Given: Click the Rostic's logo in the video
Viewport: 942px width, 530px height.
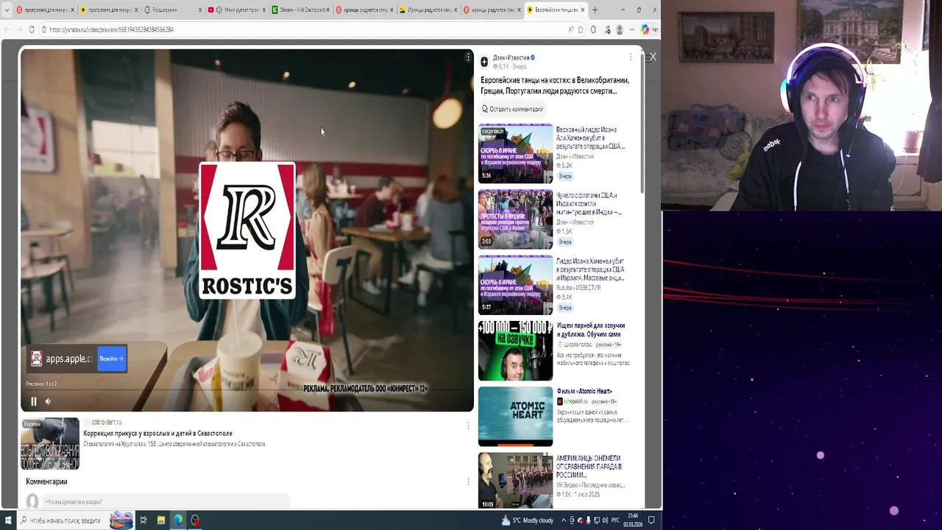Looking at the screenshot, I should [x=247, y=230].
